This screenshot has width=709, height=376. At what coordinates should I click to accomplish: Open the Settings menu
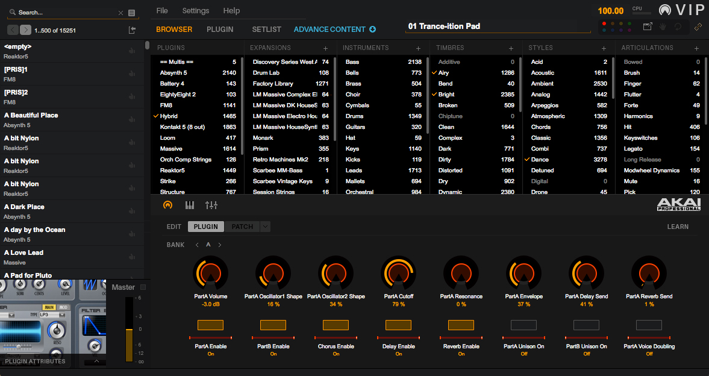tap(196, 10)
